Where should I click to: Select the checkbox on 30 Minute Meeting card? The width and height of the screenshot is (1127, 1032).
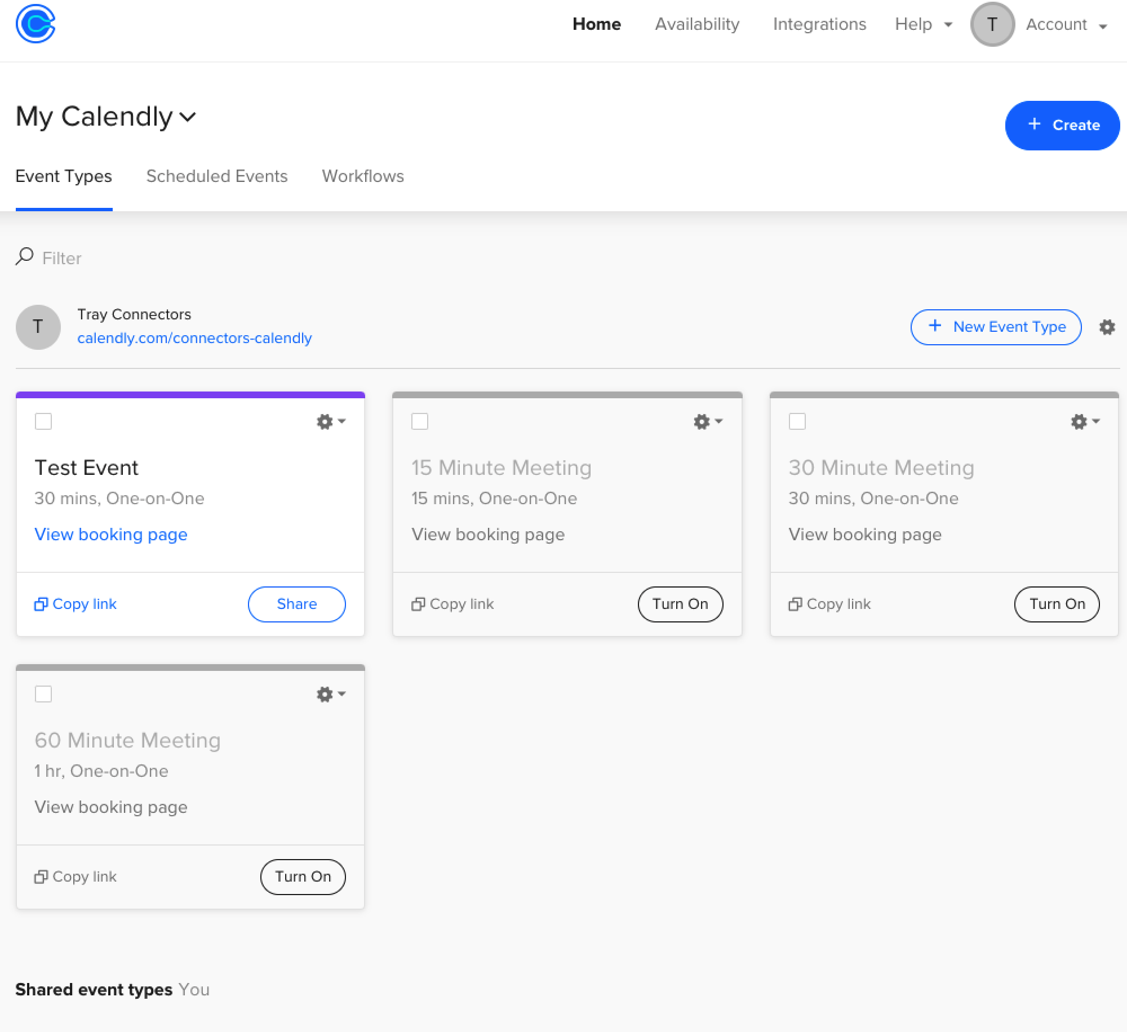pyautogui.click(x=797, y=421)
